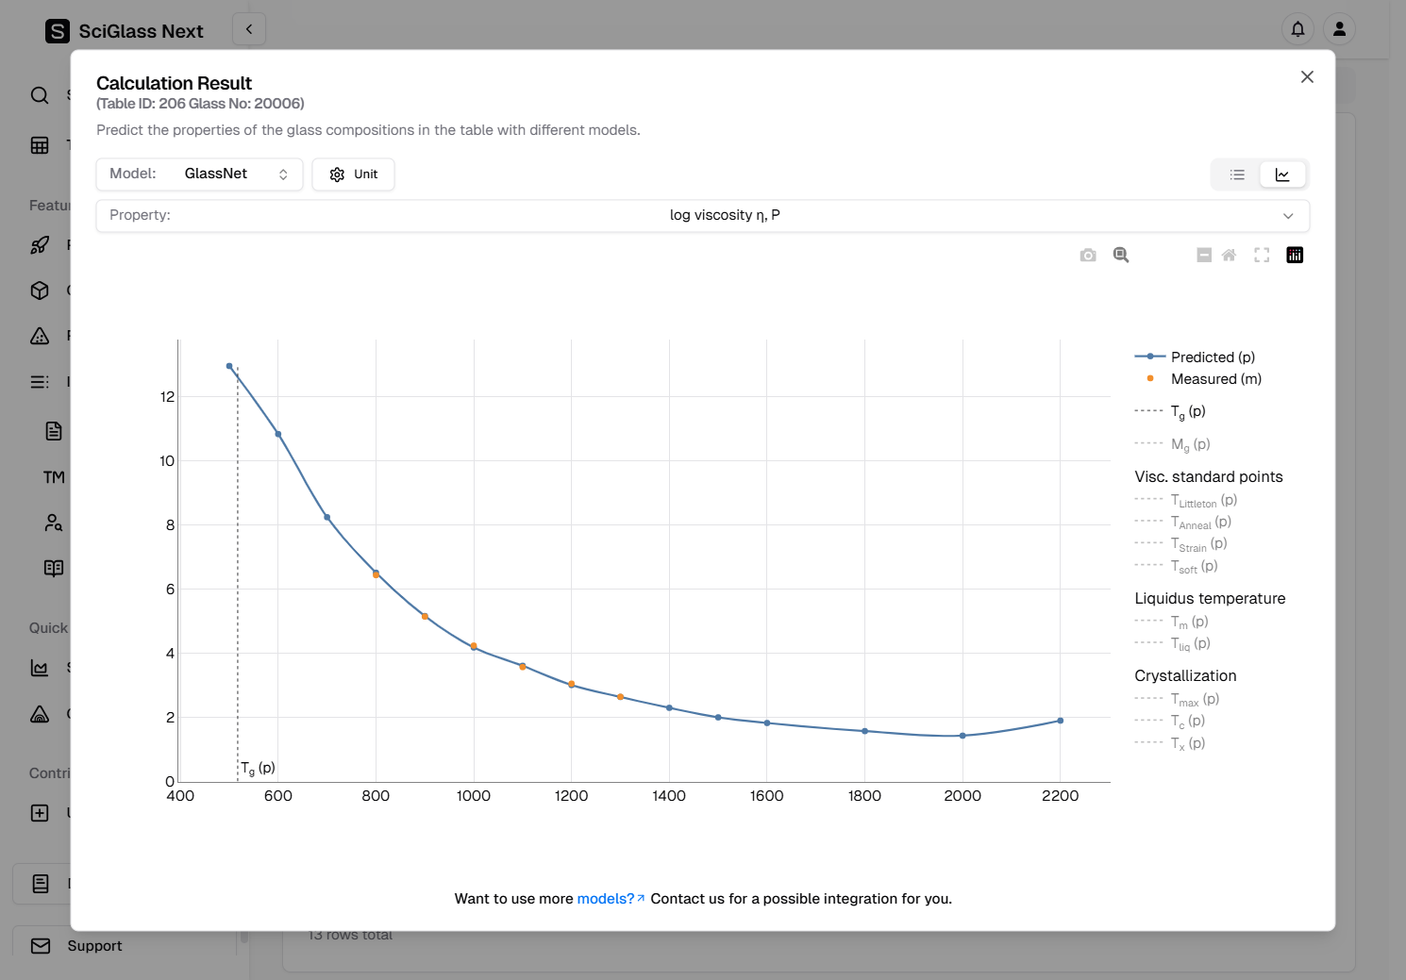Click the Plotly logo icon
This screenshot has width=1406, height=980.
pos(1295,256)
